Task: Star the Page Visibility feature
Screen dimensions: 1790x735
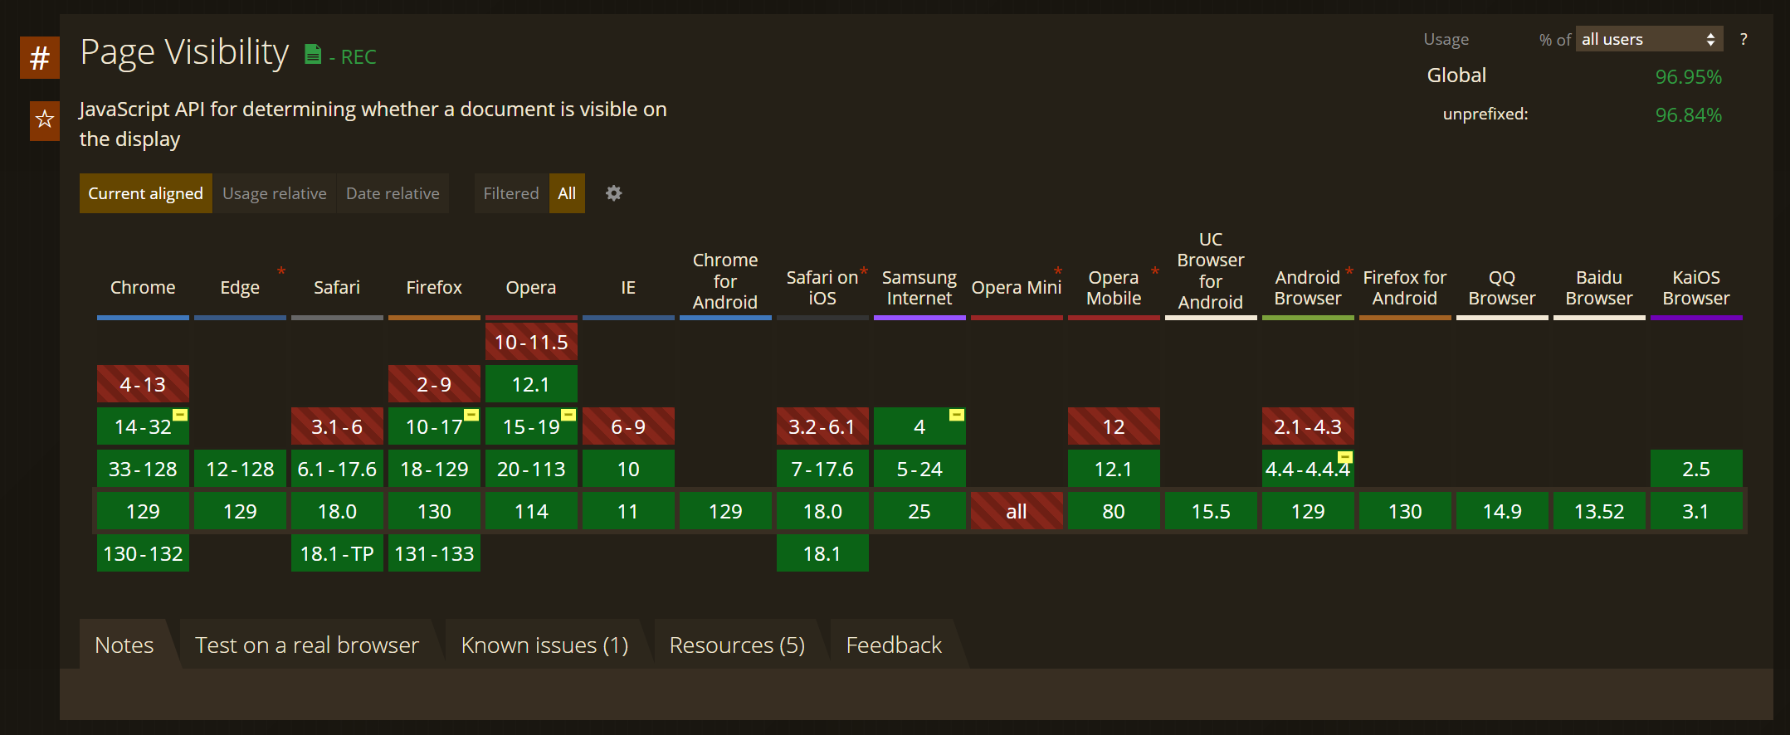Action: pyautogui.click(x=45, y=120)
